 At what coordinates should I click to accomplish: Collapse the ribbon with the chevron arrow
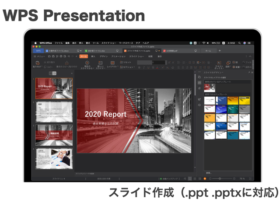click(250, 56)
